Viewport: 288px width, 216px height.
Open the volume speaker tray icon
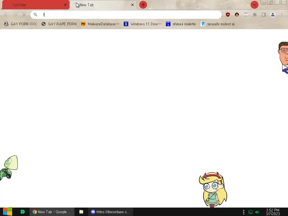[x=257, y=212]
